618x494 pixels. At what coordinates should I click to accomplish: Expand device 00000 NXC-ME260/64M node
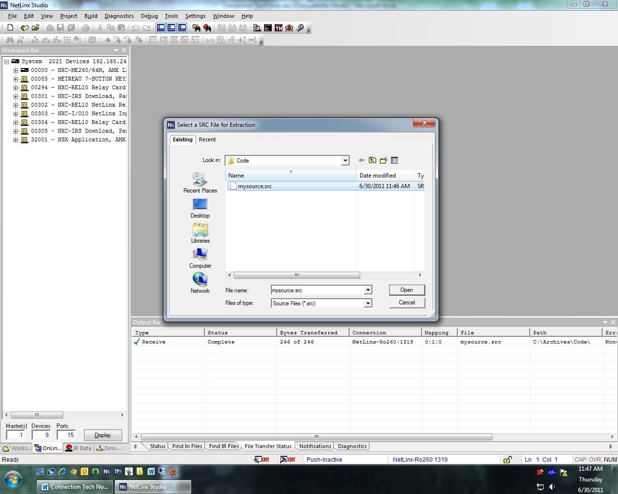point(15,70)
